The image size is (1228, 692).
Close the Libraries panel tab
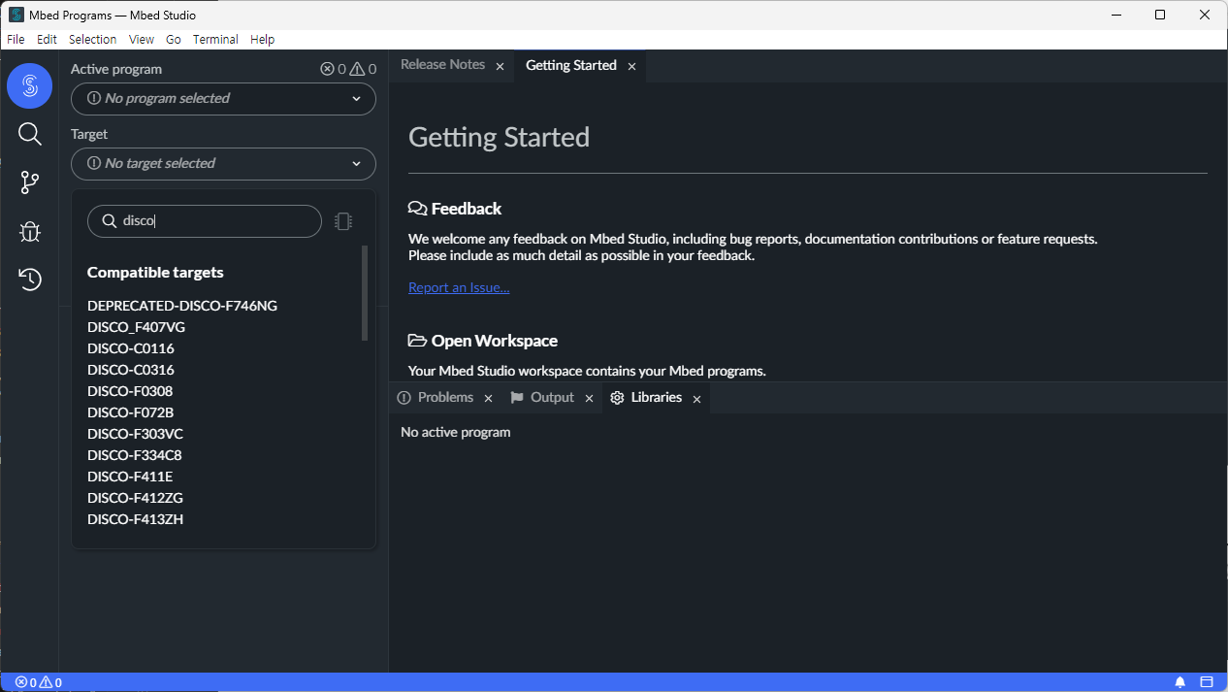click(x=696, y=399)
